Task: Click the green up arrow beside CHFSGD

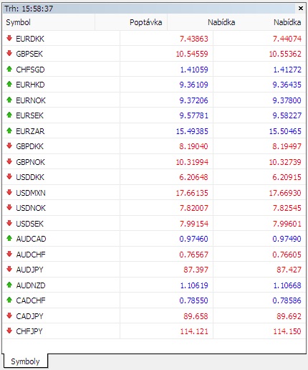Action: coord(9,69)
